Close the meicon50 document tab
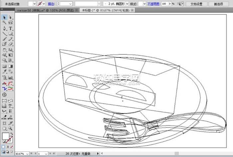 77,10
